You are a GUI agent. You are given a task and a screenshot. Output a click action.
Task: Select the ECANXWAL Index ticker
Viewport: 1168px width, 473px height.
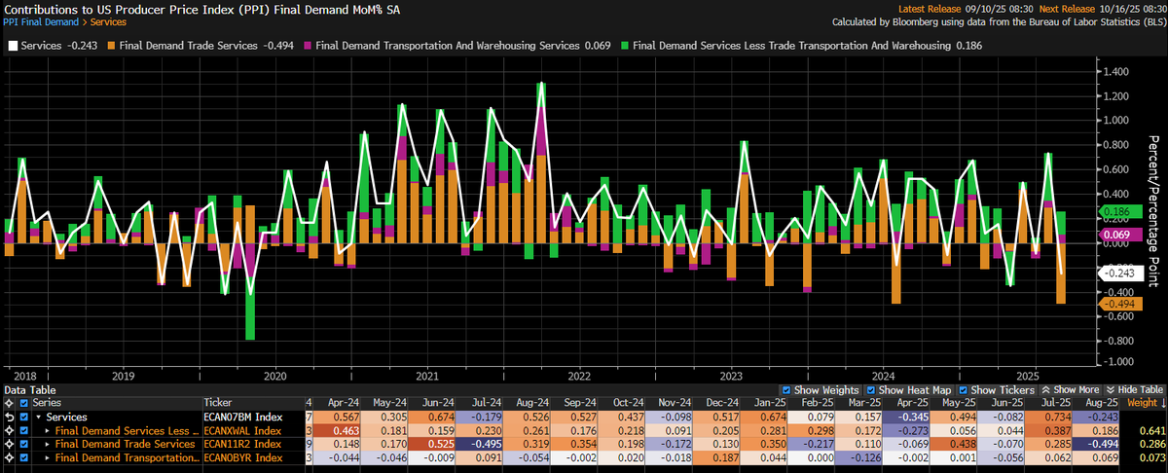click(242, 430)
